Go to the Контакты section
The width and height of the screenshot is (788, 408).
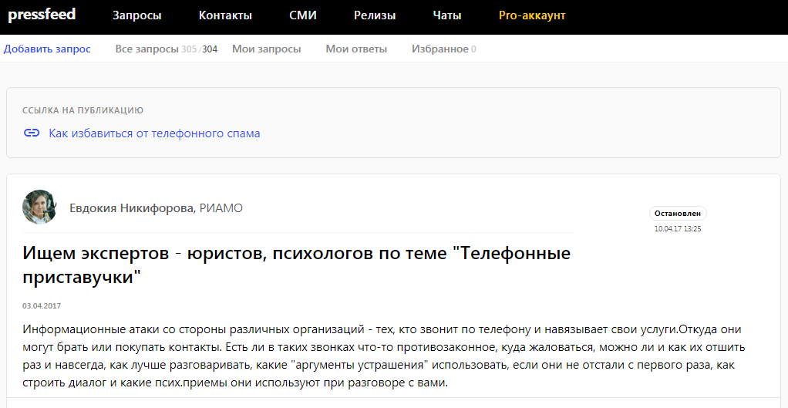tap(225, 15)
